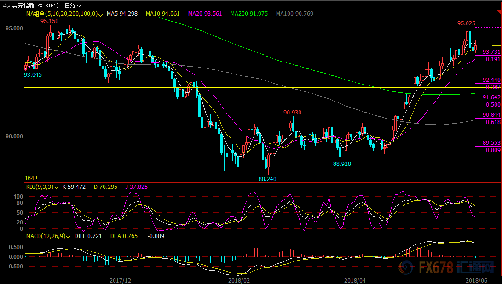The width and height of the screenshot is (502, 284).
Task: Click the 2018/02 date axis label
Action: tap(239, 280)
